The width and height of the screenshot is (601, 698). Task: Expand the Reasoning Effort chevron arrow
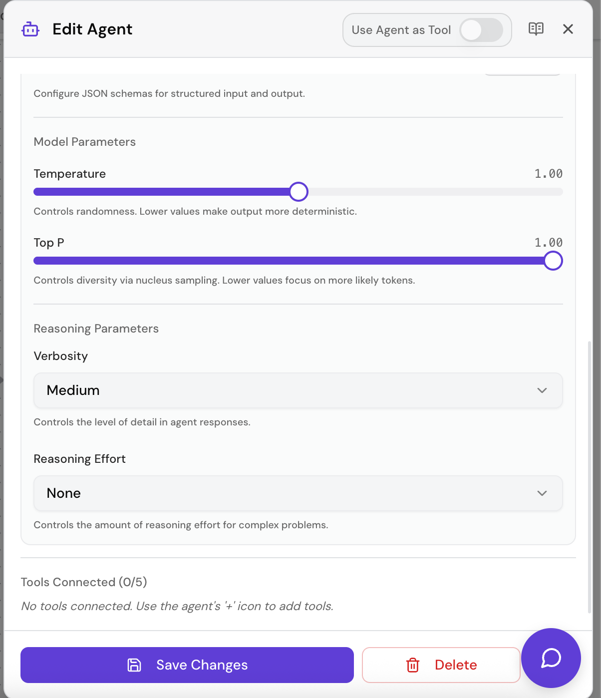point(542,493)
